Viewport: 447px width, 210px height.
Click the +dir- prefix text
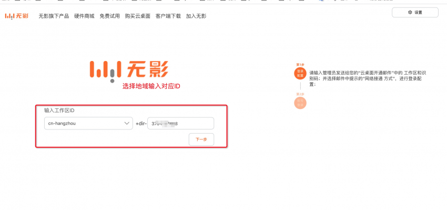[x=141, y=124]
